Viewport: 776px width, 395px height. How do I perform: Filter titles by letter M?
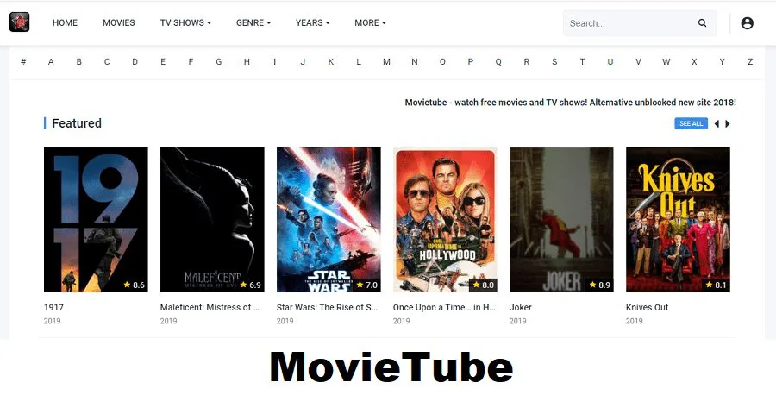click(386, 62)
